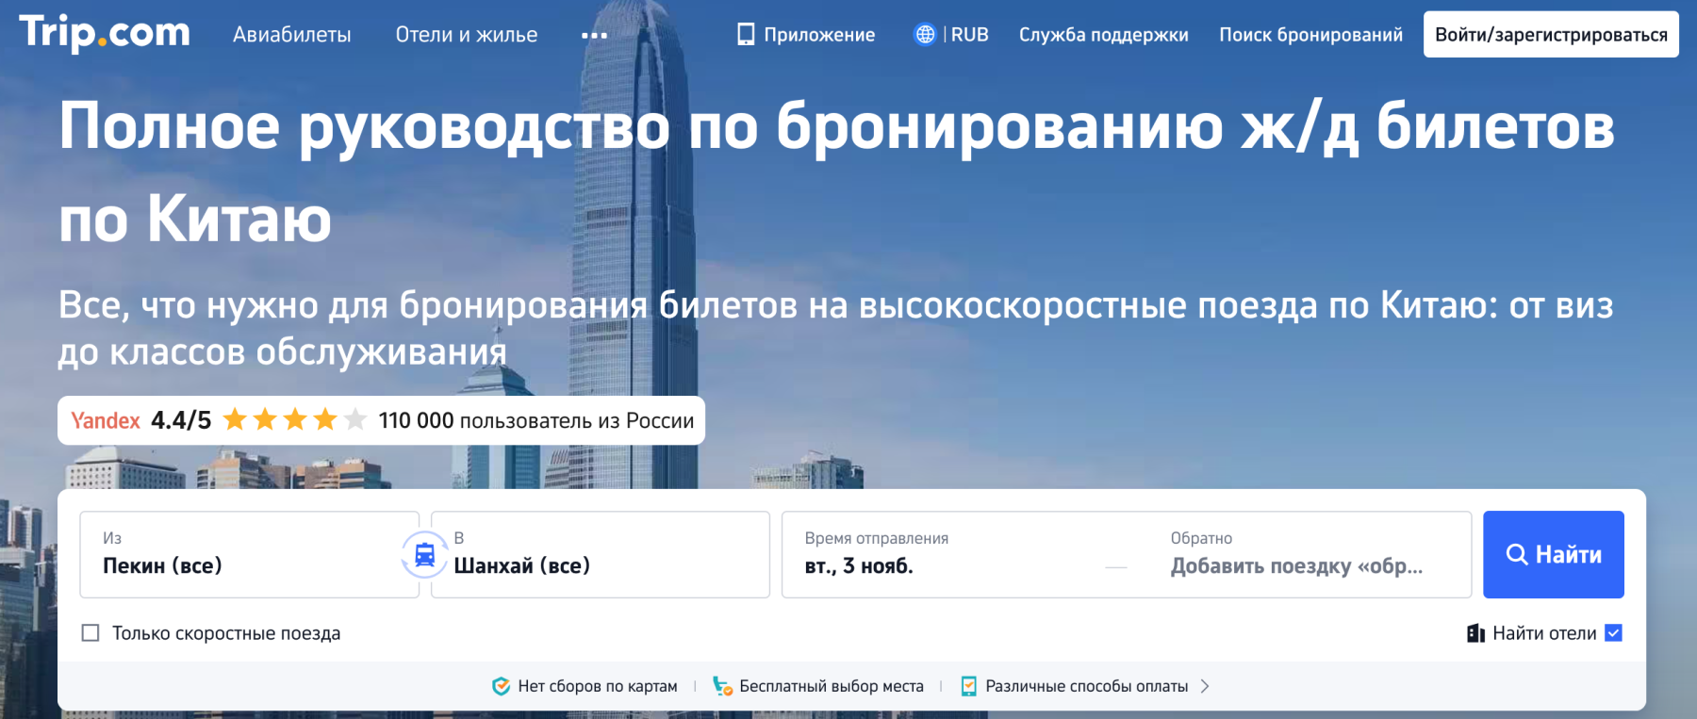The width and height of the screenshot is (1697, 719).
Task: Click the phone app icon
Action: point(746,35)
